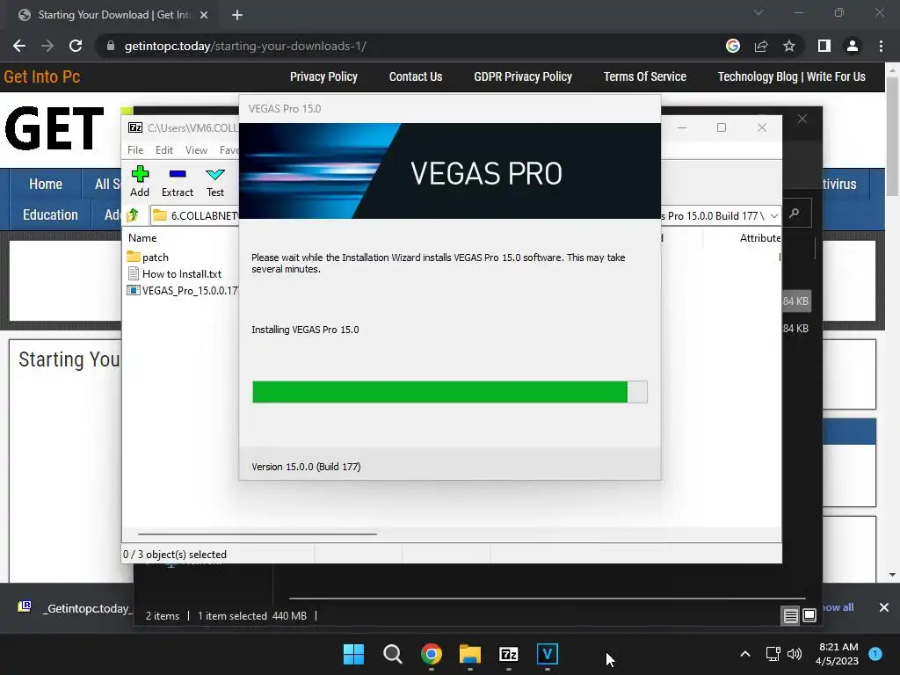Open the Education navigation menu item
The image size is (900, 675).
[50, 214]
